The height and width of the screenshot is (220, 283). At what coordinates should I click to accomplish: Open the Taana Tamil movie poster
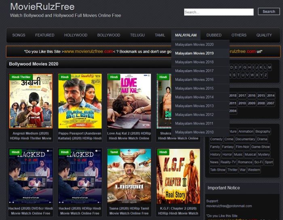tap(129, 176)
